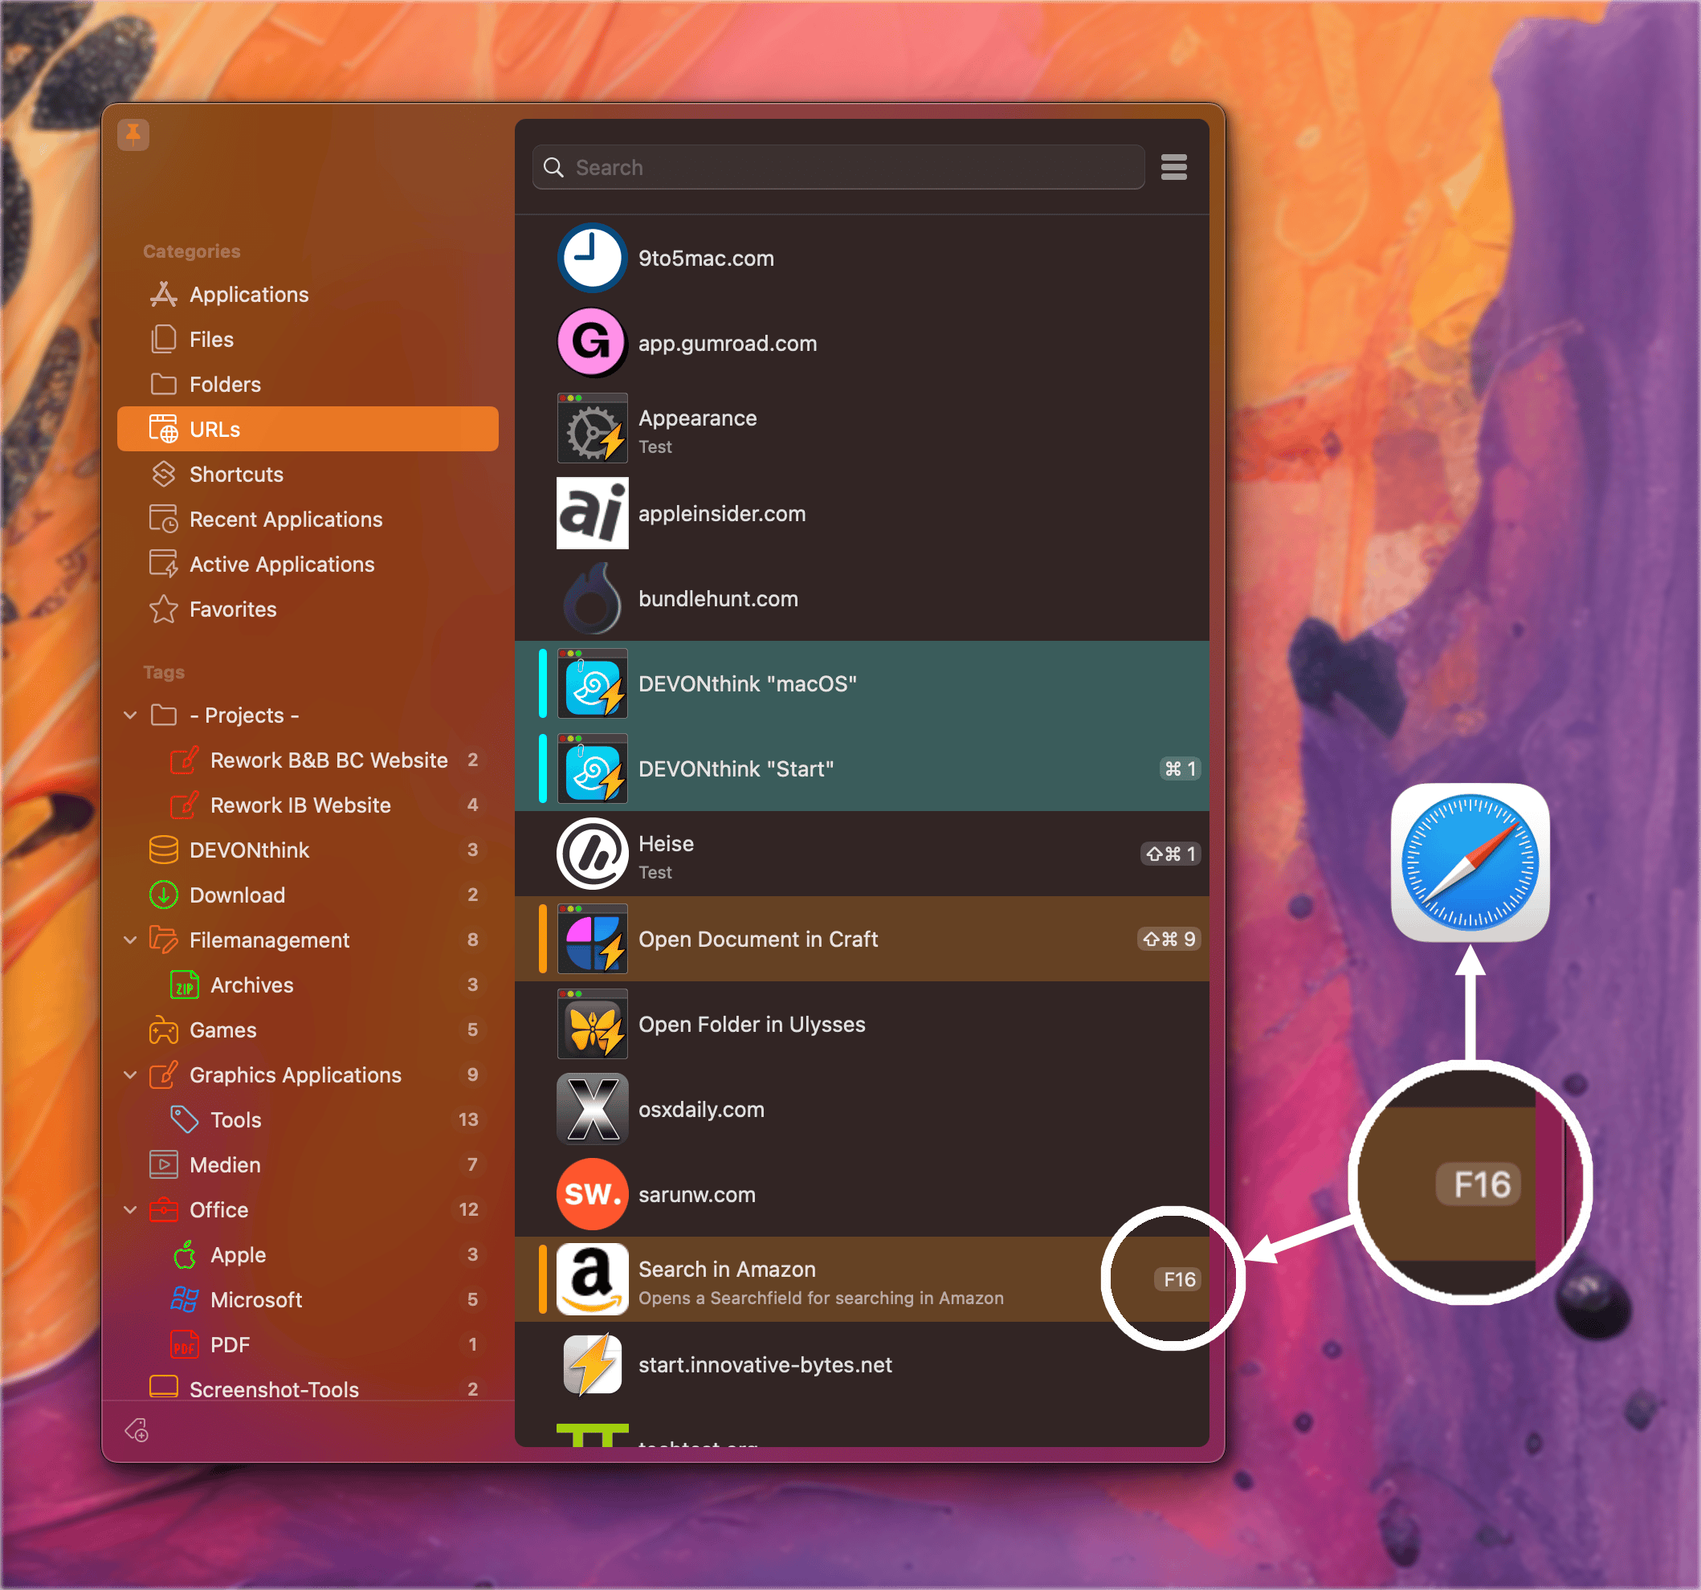Click the app.gumroad.com G icon

592,342
